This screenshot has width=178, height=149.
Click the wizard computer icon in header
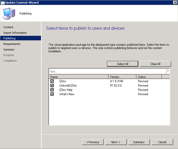9,13
